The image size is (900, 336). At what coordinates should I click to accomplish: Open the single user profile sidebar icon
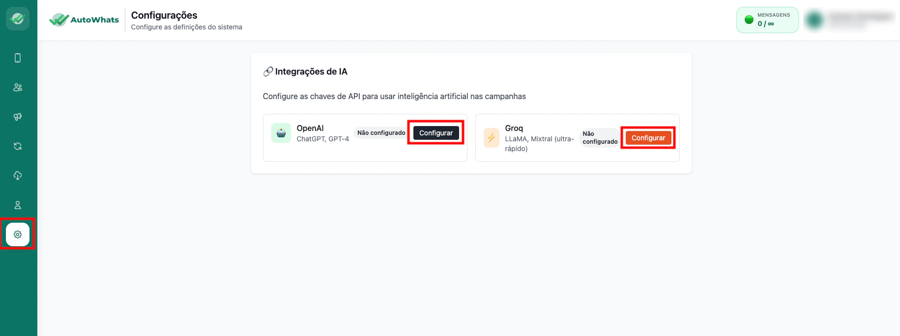point(18,205)
